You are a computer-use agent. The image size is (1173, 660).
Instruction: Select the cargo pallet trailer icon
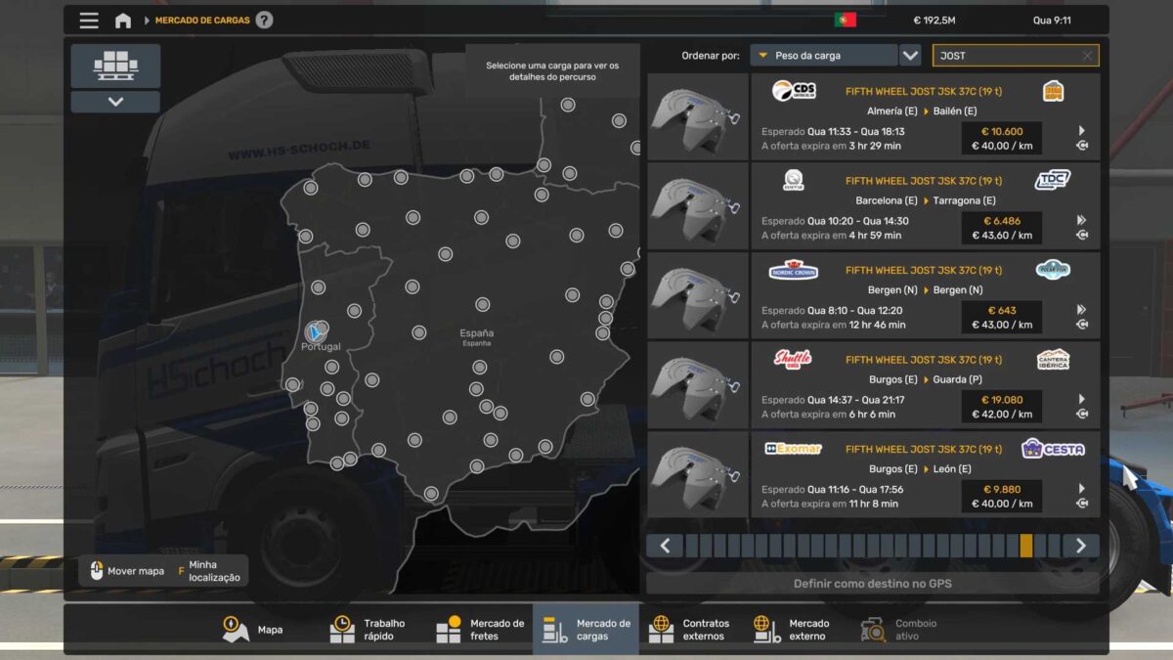tap(115, 66)
